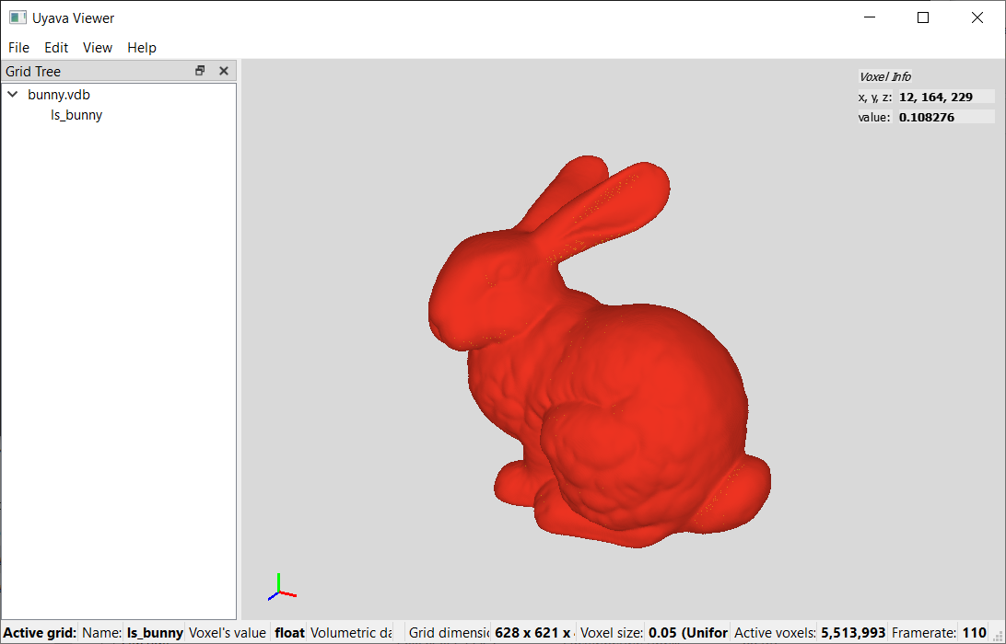Click the voxel x, y, z coordinates field
The image size is (1006, 644).
click(945, 97)
